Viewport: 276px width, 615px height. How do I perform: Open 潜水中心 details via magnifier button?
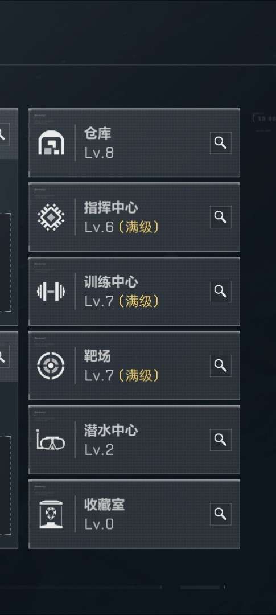(x=220, y=440)
